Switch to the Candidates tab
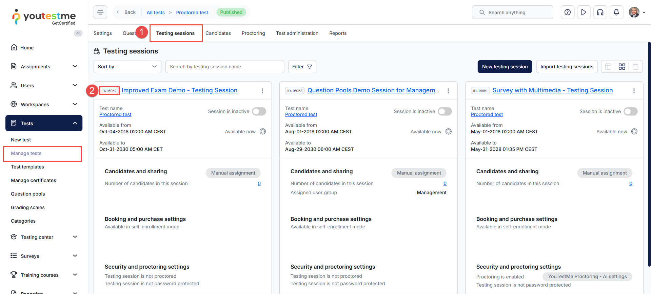Image resolution: width=651 pixels, height=294 pixels. (x=218, y=33)
